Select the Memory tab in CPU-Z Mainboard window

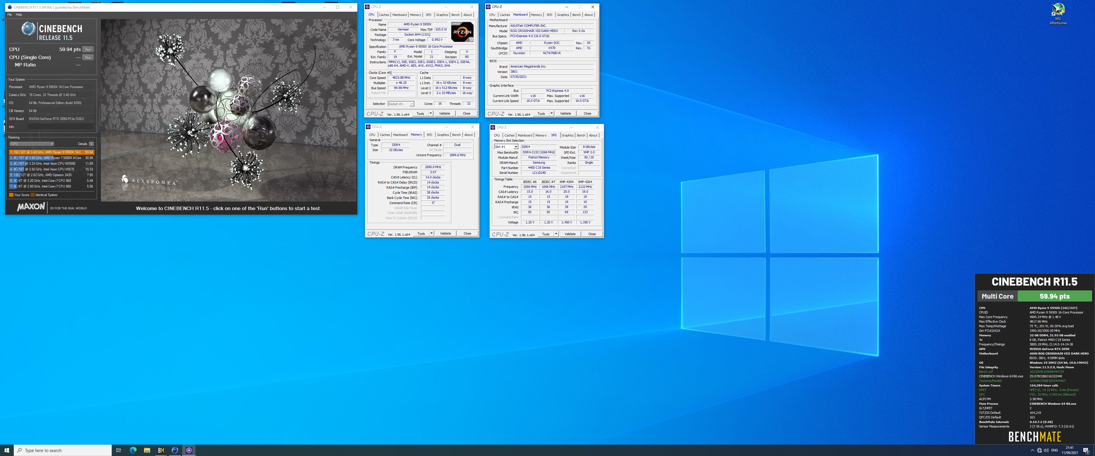[536, 15]
